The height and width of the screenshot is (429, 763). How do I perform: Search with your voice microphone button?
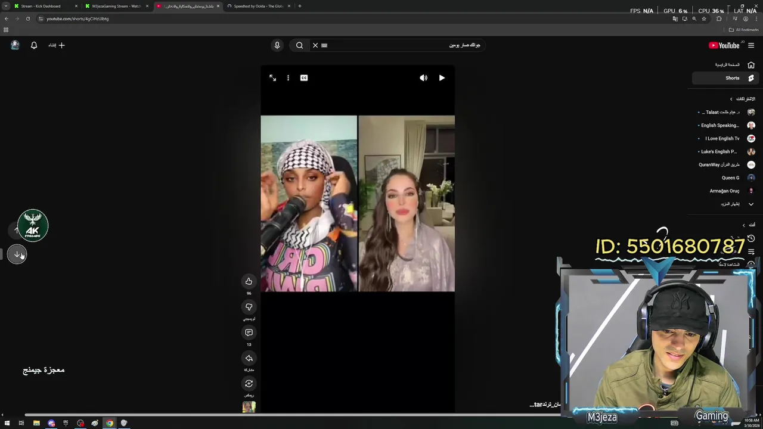click(x=277, y=45)
